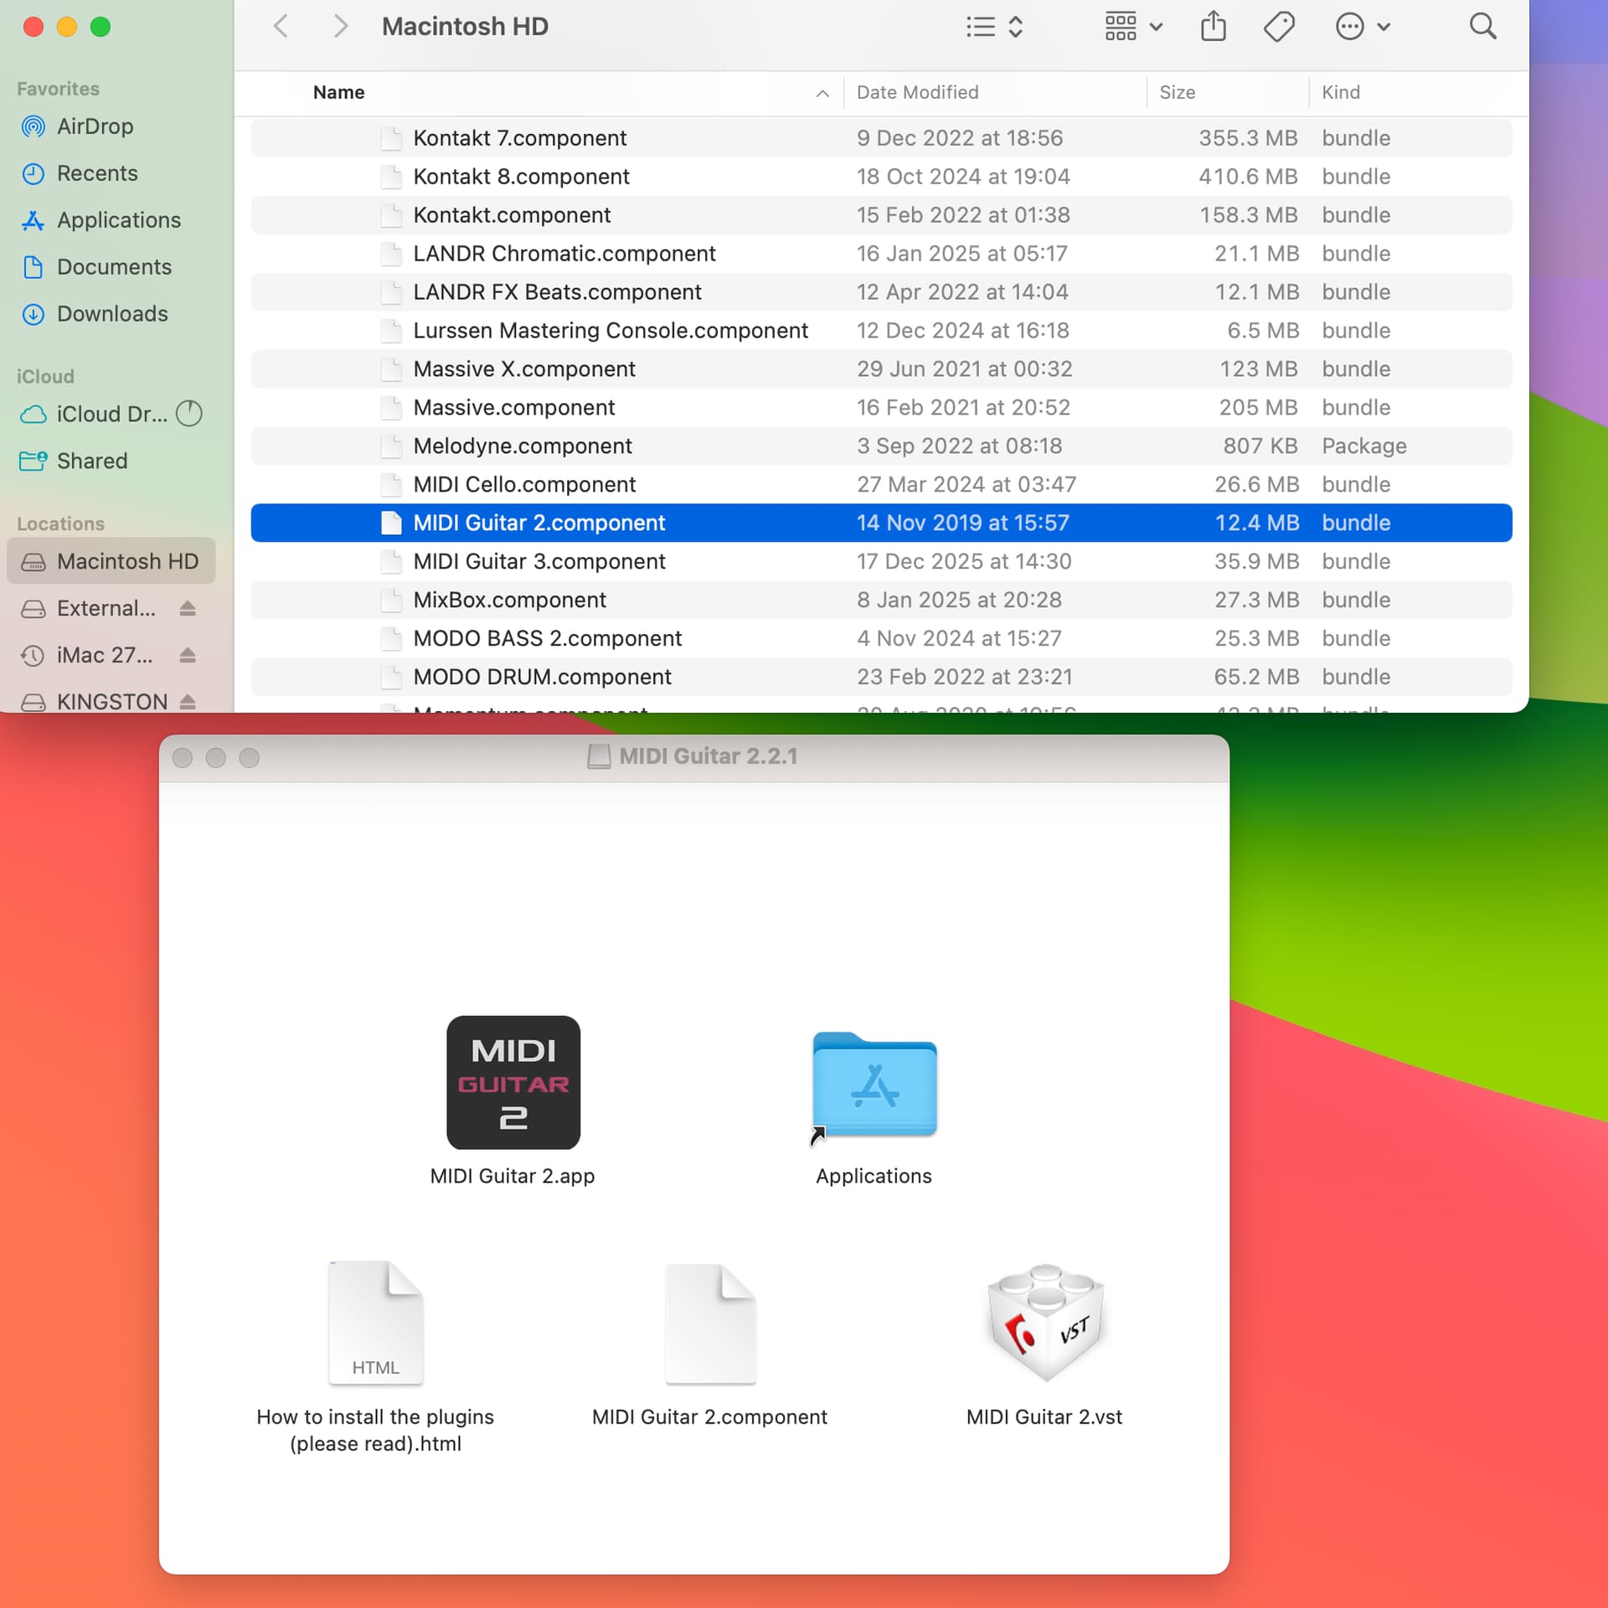1608x1608 pixels.
Task: Select the Melodyne.component row
Action: tap(523, 446)
